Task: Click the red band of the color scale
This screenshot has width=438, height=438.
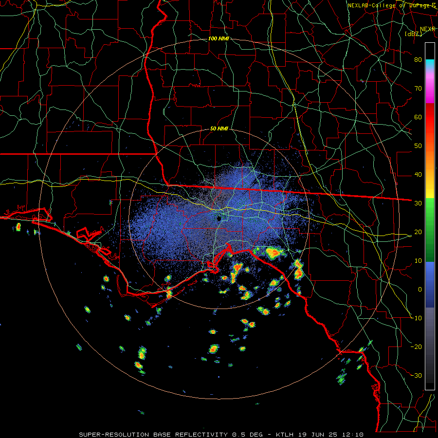Action: [430, 117]
